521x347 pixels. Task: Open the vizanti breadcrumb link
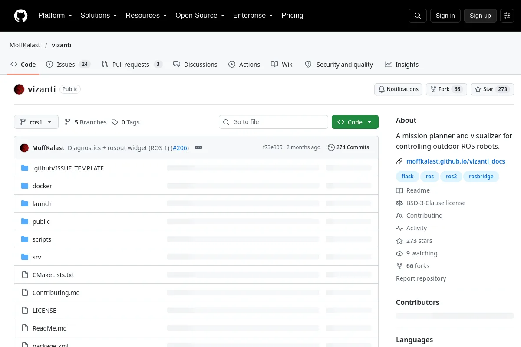click(62, 45)
